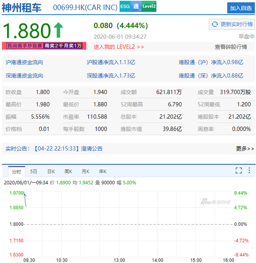Click chart percent label 9.44%

pos(241,193)
